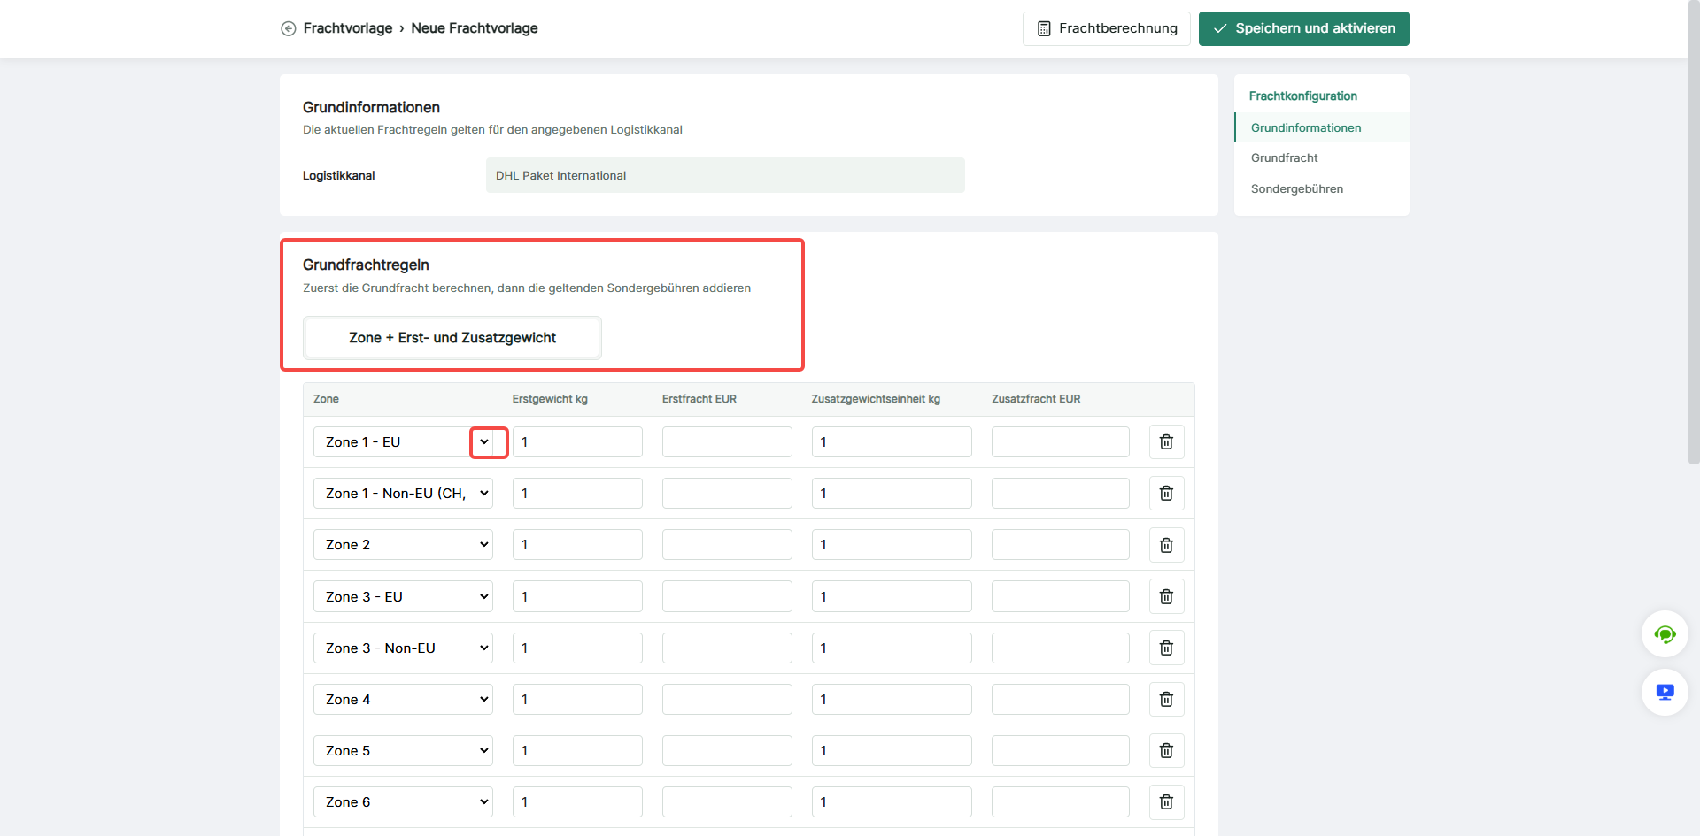Click Erstgewicht kg field in Zone 4 row
The height and width of the screenshot is (836, 1700).
(x=577, y=700)
